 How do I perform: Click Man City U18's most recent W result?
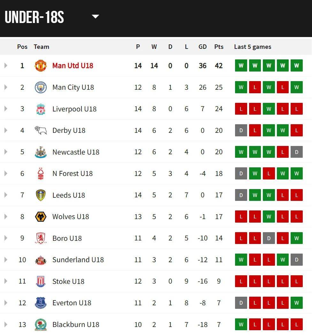coord(297,87)
